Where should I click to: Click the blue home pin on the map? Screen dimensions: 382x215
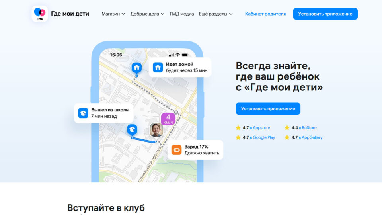(136, 68)
